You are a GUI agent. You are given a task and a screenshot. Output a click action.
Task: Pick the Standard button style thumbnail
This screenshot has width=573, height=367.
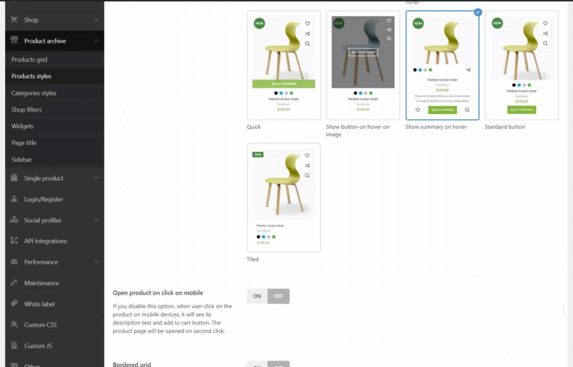(521, 65)
